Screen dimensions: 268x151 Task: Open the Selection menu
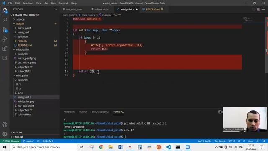28,3
